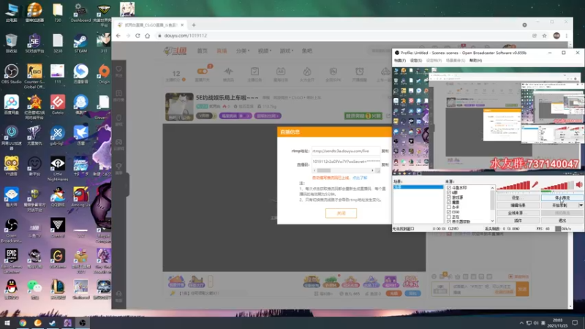This screenshot has height=329, width=585.
Task: Open 编辑场景 in OBS
Action: point(518,205)
